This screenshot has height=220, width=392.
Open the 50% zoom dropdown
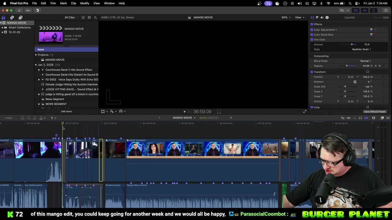[x=286, y=17]
